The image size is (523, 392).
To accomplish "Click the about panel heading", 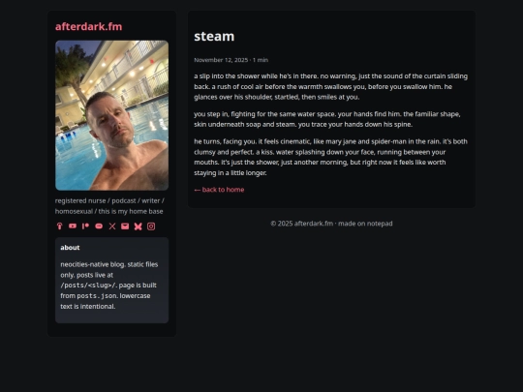I will pyautogui.click(x=70, y=248).
